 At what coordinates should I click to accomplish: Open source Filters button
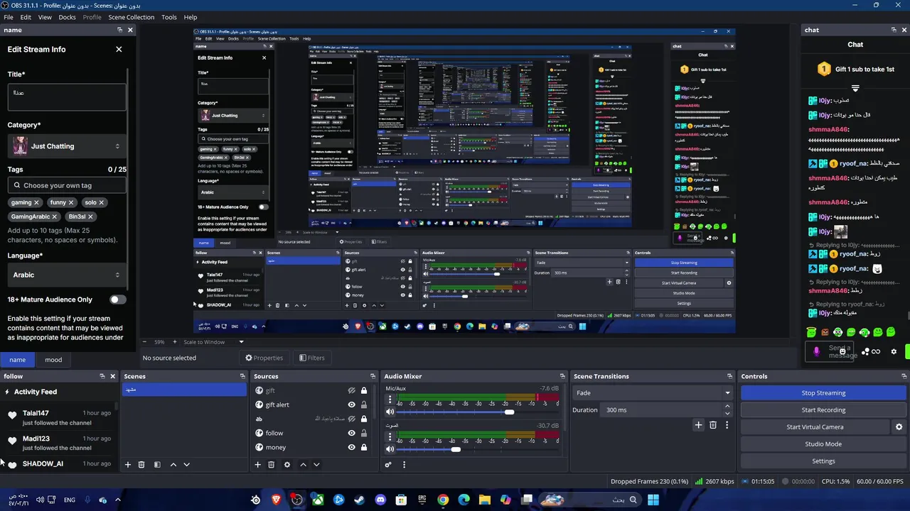click(311, 358)
